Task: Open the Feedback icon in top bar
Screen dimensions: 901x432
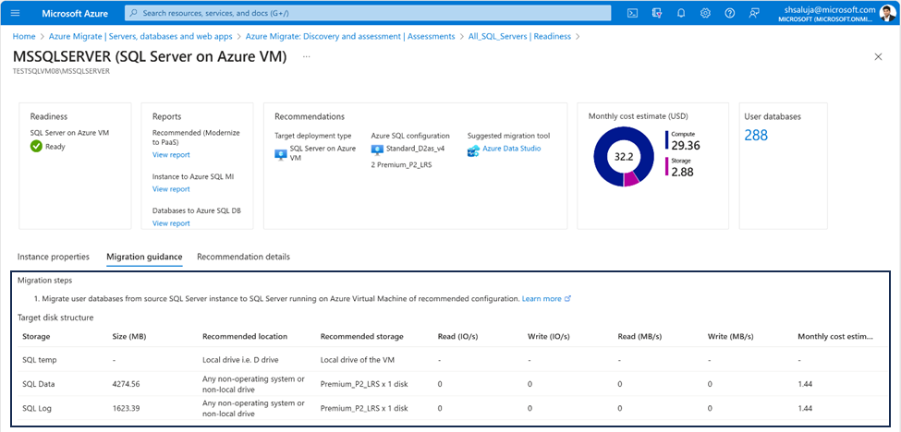Action: pos(754,13)
